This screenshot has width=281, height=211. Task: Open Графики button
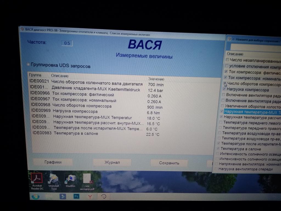[53, 162]
